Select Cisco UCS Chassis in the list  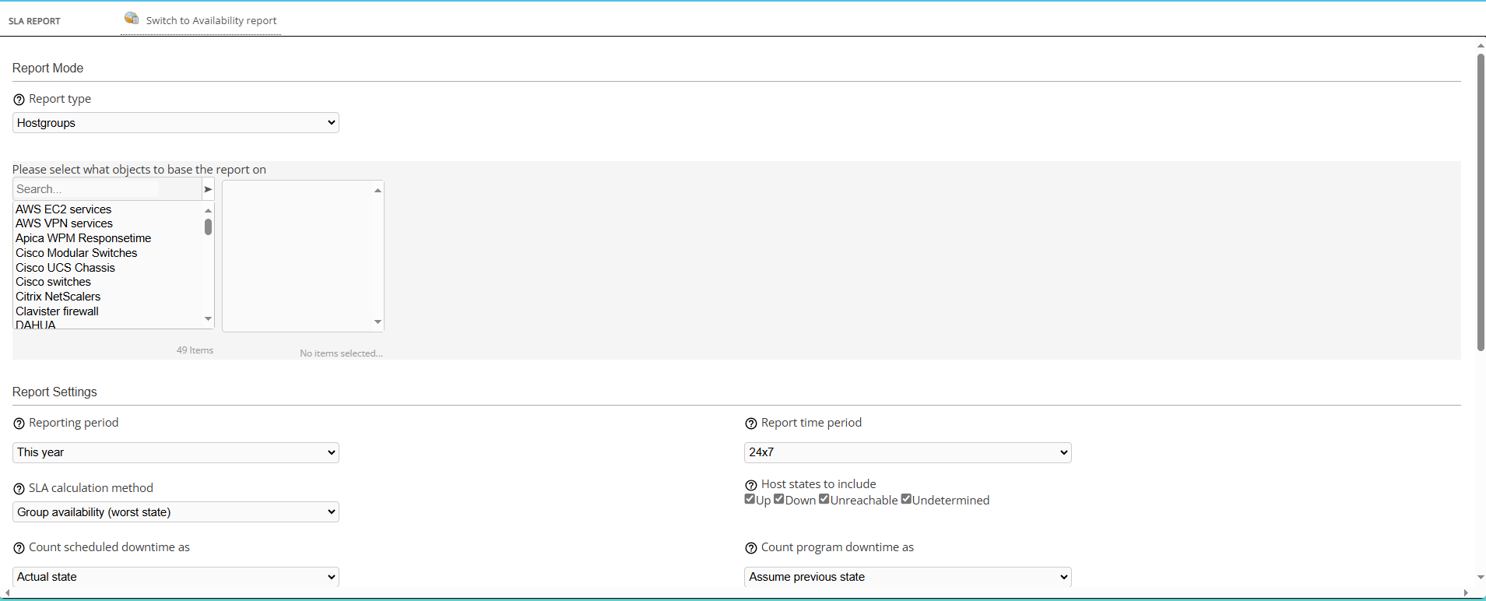click(x=65, y=268)
